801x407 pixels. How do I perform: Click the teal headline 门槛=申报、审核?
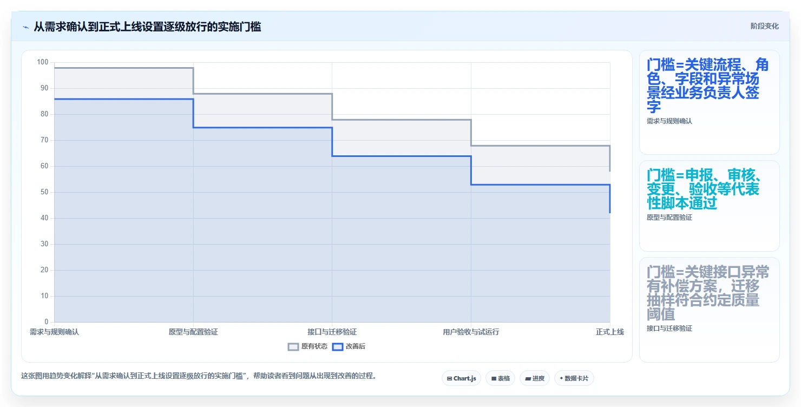705,189
